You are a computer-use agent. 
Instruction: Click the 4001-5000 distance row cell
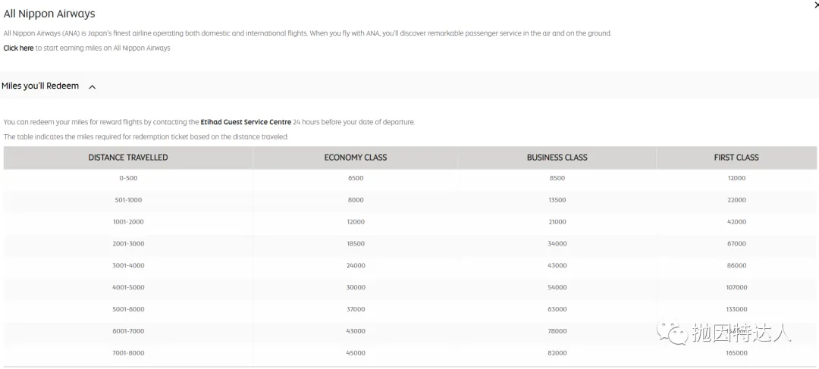[x=128, y=288]
